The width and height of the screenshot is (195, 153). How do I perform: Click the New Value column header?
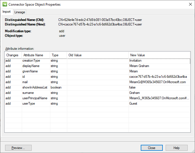137,55
